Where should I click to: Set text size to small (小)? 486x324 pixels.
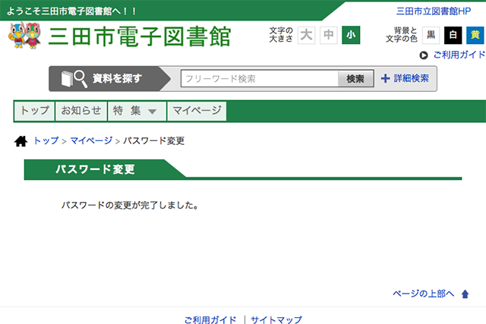pyautogui.click(x=350, y=35)
